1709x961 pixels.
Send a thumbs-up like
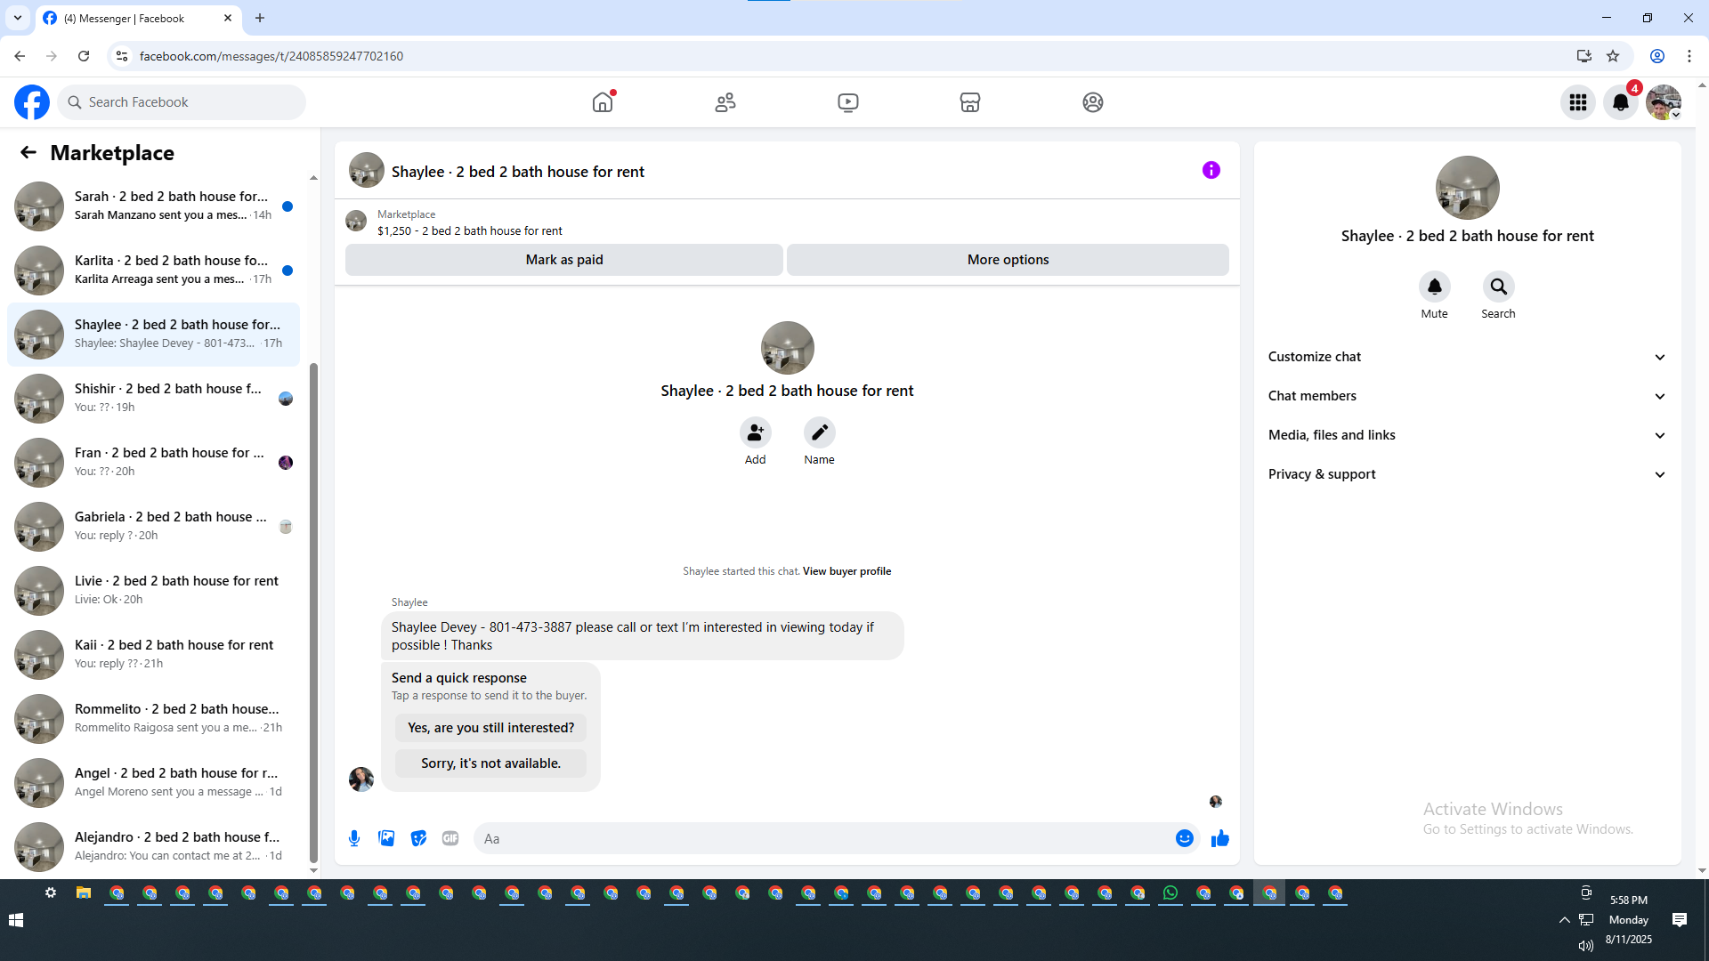[1219, 838]
